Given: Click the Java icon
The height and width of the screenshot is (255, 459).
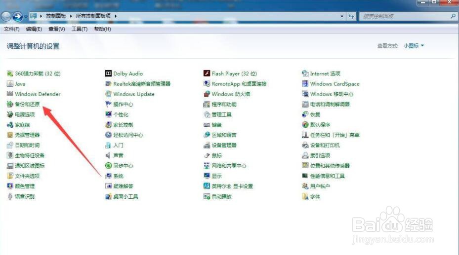Looking at the screenshot, I should pyautogui.click(x=10, y=84).
